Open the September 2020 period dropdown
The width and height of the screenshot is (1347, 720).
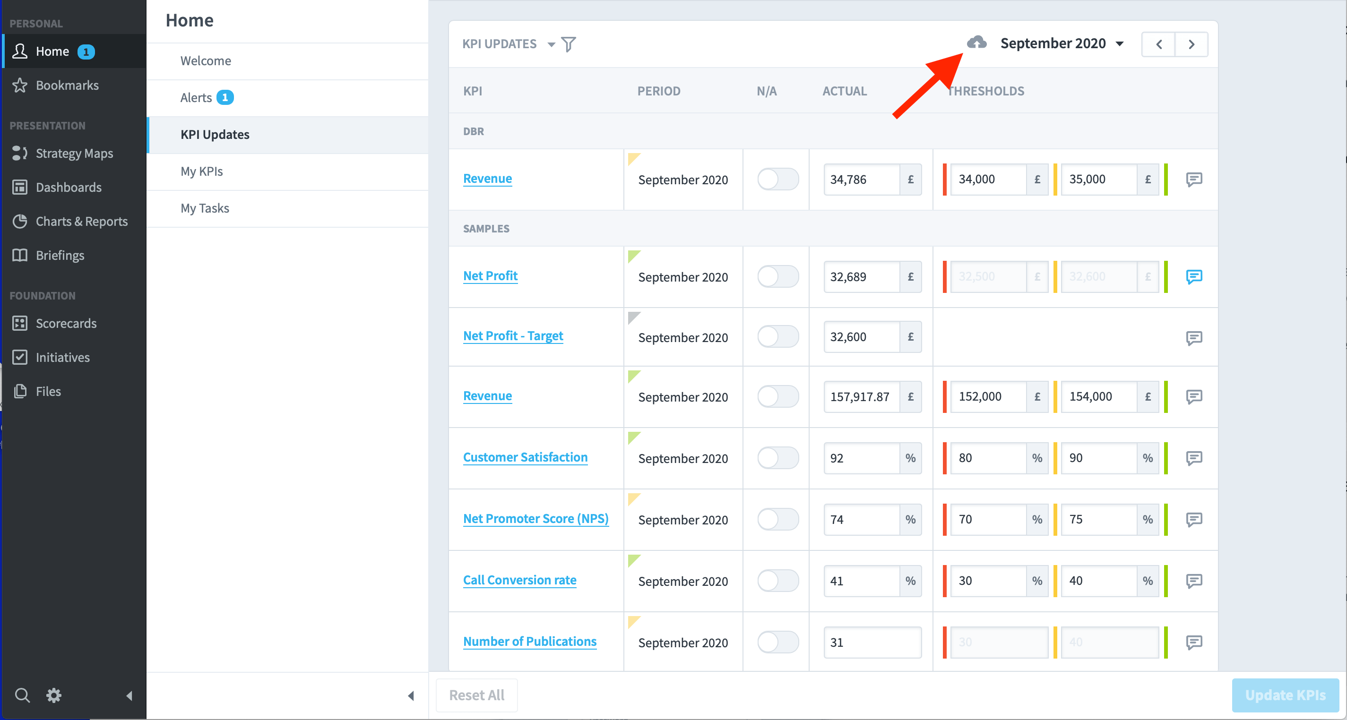click(x=1061, y=43)
